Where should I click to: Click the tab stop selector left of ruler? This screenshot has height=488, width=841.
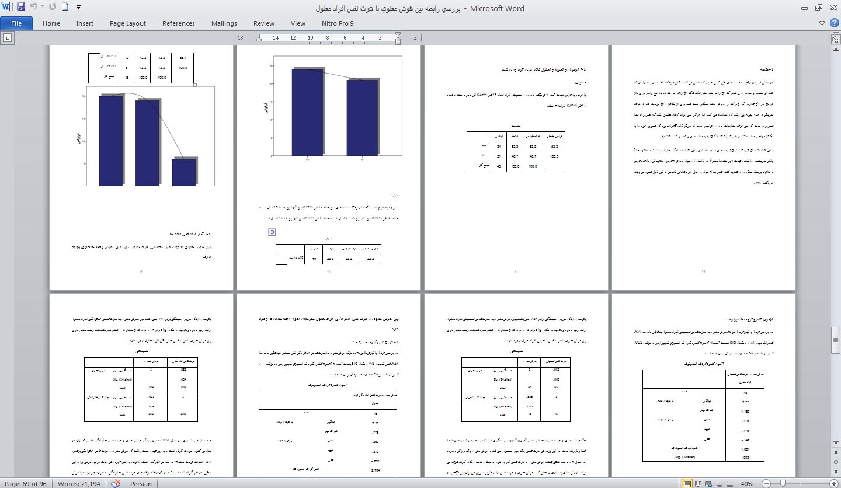[8, 38]
